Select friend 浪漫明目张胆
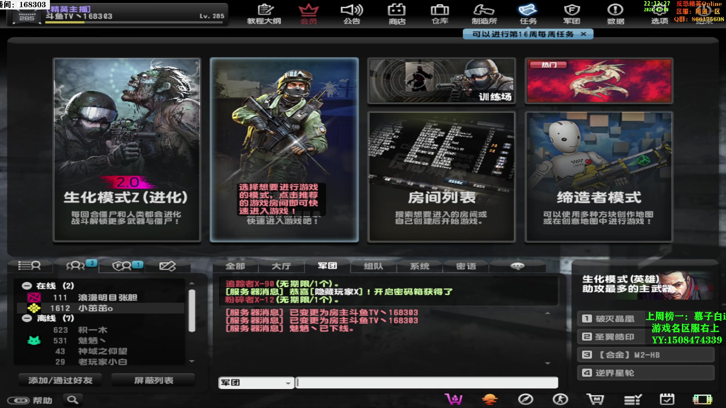 point(101,297)
